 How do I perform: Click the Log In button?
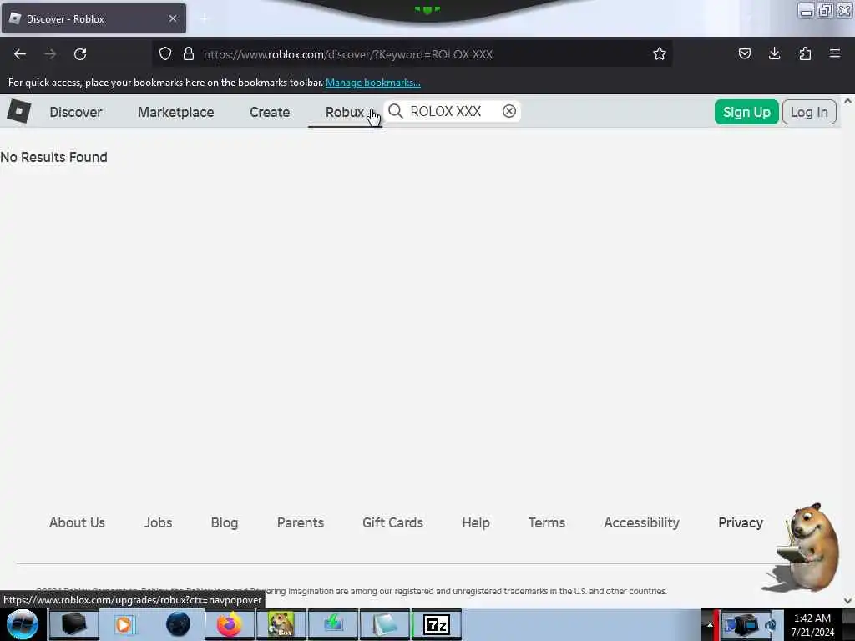coord(809,112)
